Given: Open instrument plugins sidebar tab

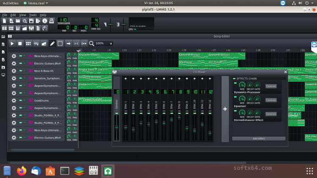Looking at the screenshot, I should 3,37.
